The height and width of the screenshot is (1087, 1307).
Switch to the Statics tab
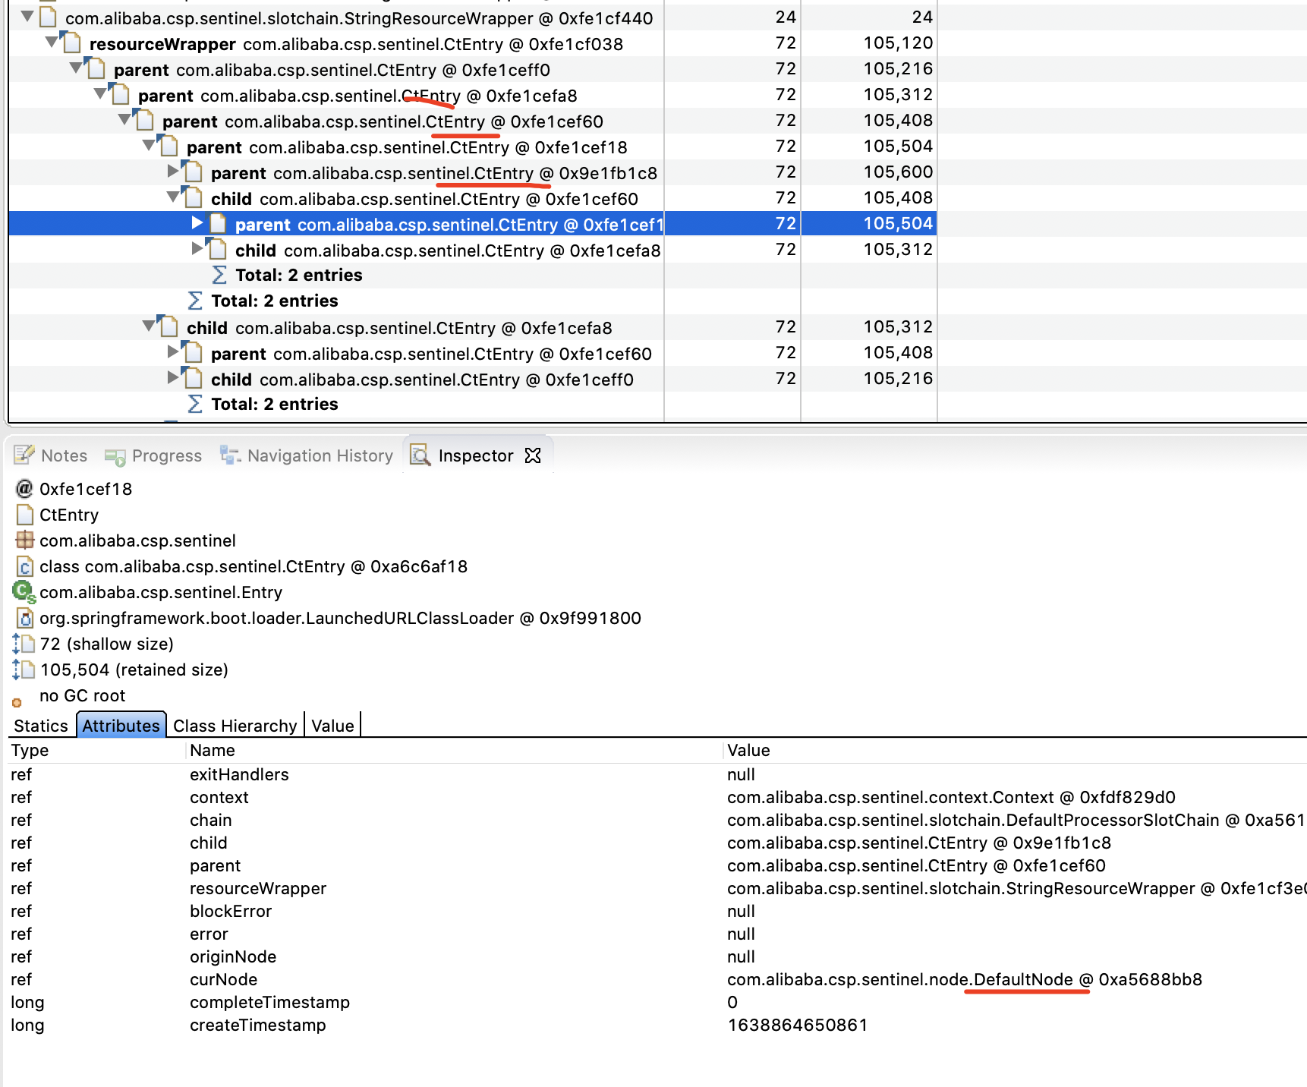40,725
